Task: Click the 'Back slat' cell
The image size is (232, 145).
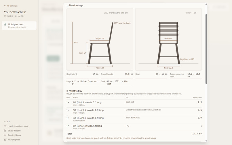Action: 130,102
